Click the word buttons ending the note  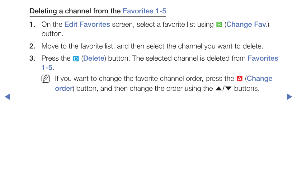pos(247,89)
